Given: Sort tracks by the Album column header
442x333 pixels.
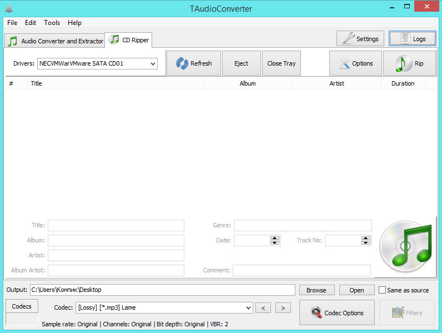Looking at the screenshot, I should [x=248, y=83].
